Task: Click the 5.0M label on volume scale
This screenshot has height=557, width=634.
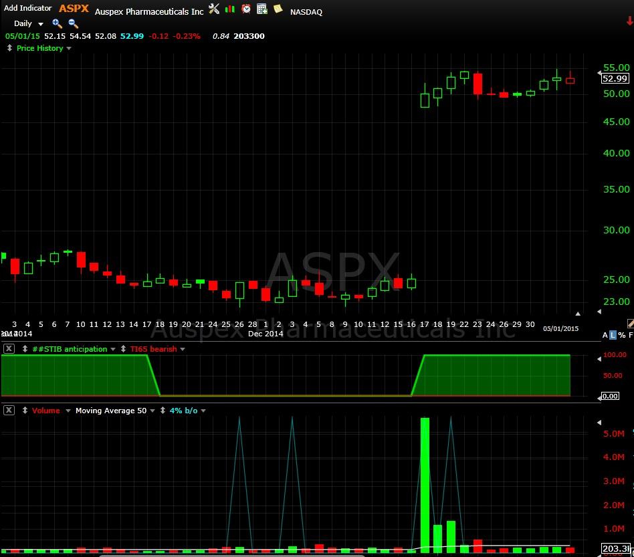Action: tap(614, 434)
